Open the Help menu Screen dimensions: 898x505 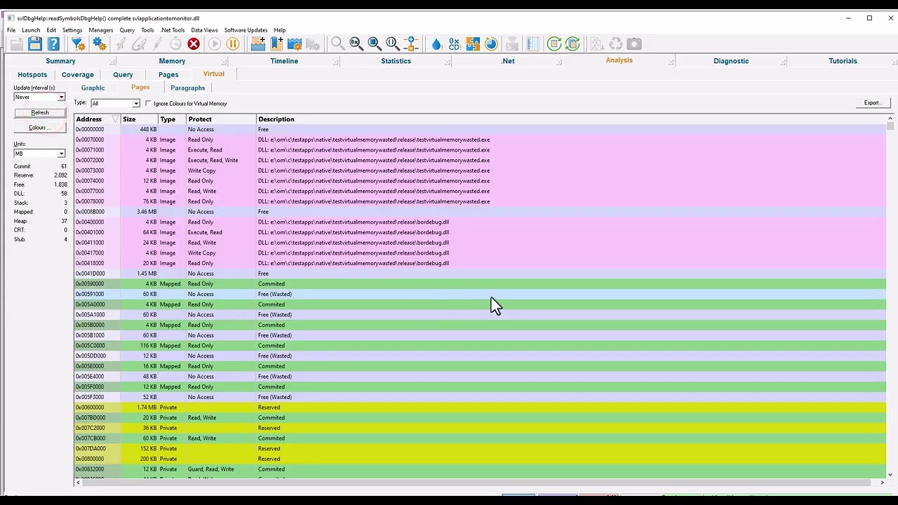pos(280,30)
